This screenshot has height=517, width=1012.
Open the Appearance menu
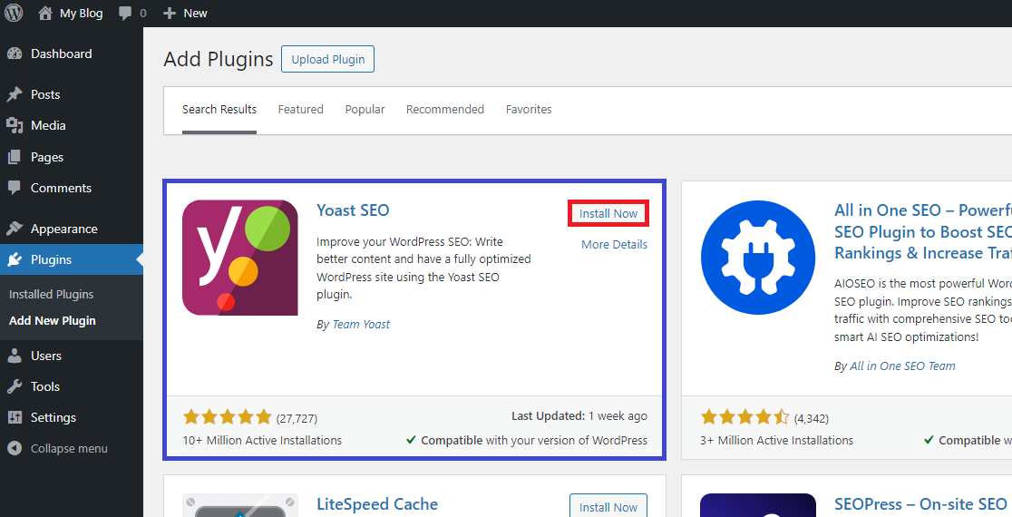(x=63, y=229)
